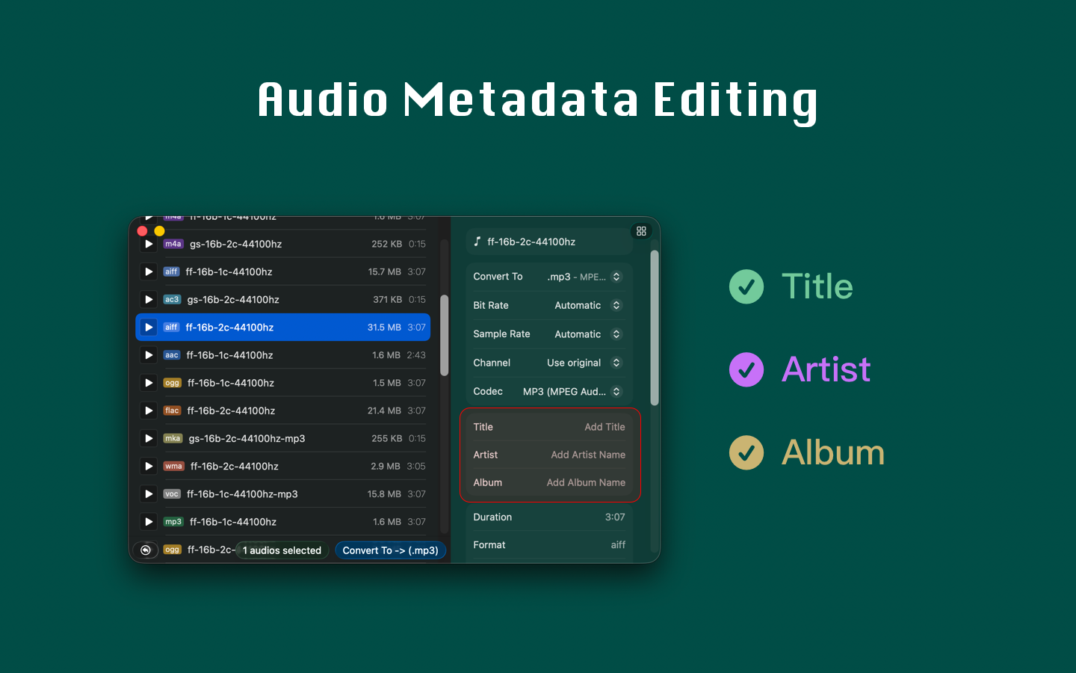1076x673 pixels.
Task: Click the green Title checkmark
Action: coord(746,286)
